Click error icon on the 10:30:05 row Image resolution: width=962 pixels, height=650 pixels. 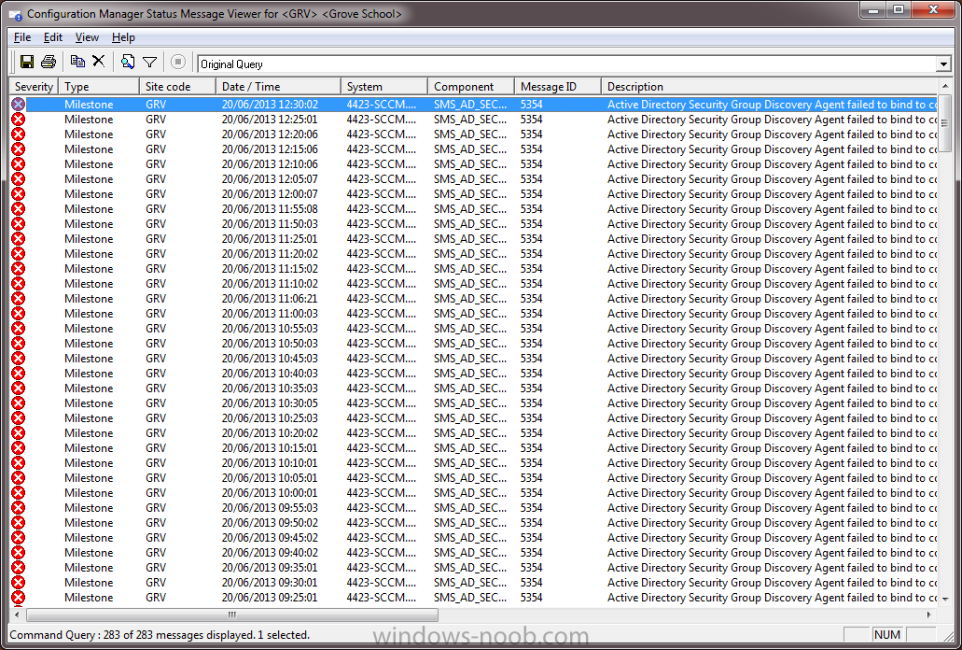[x=19, y=403]
